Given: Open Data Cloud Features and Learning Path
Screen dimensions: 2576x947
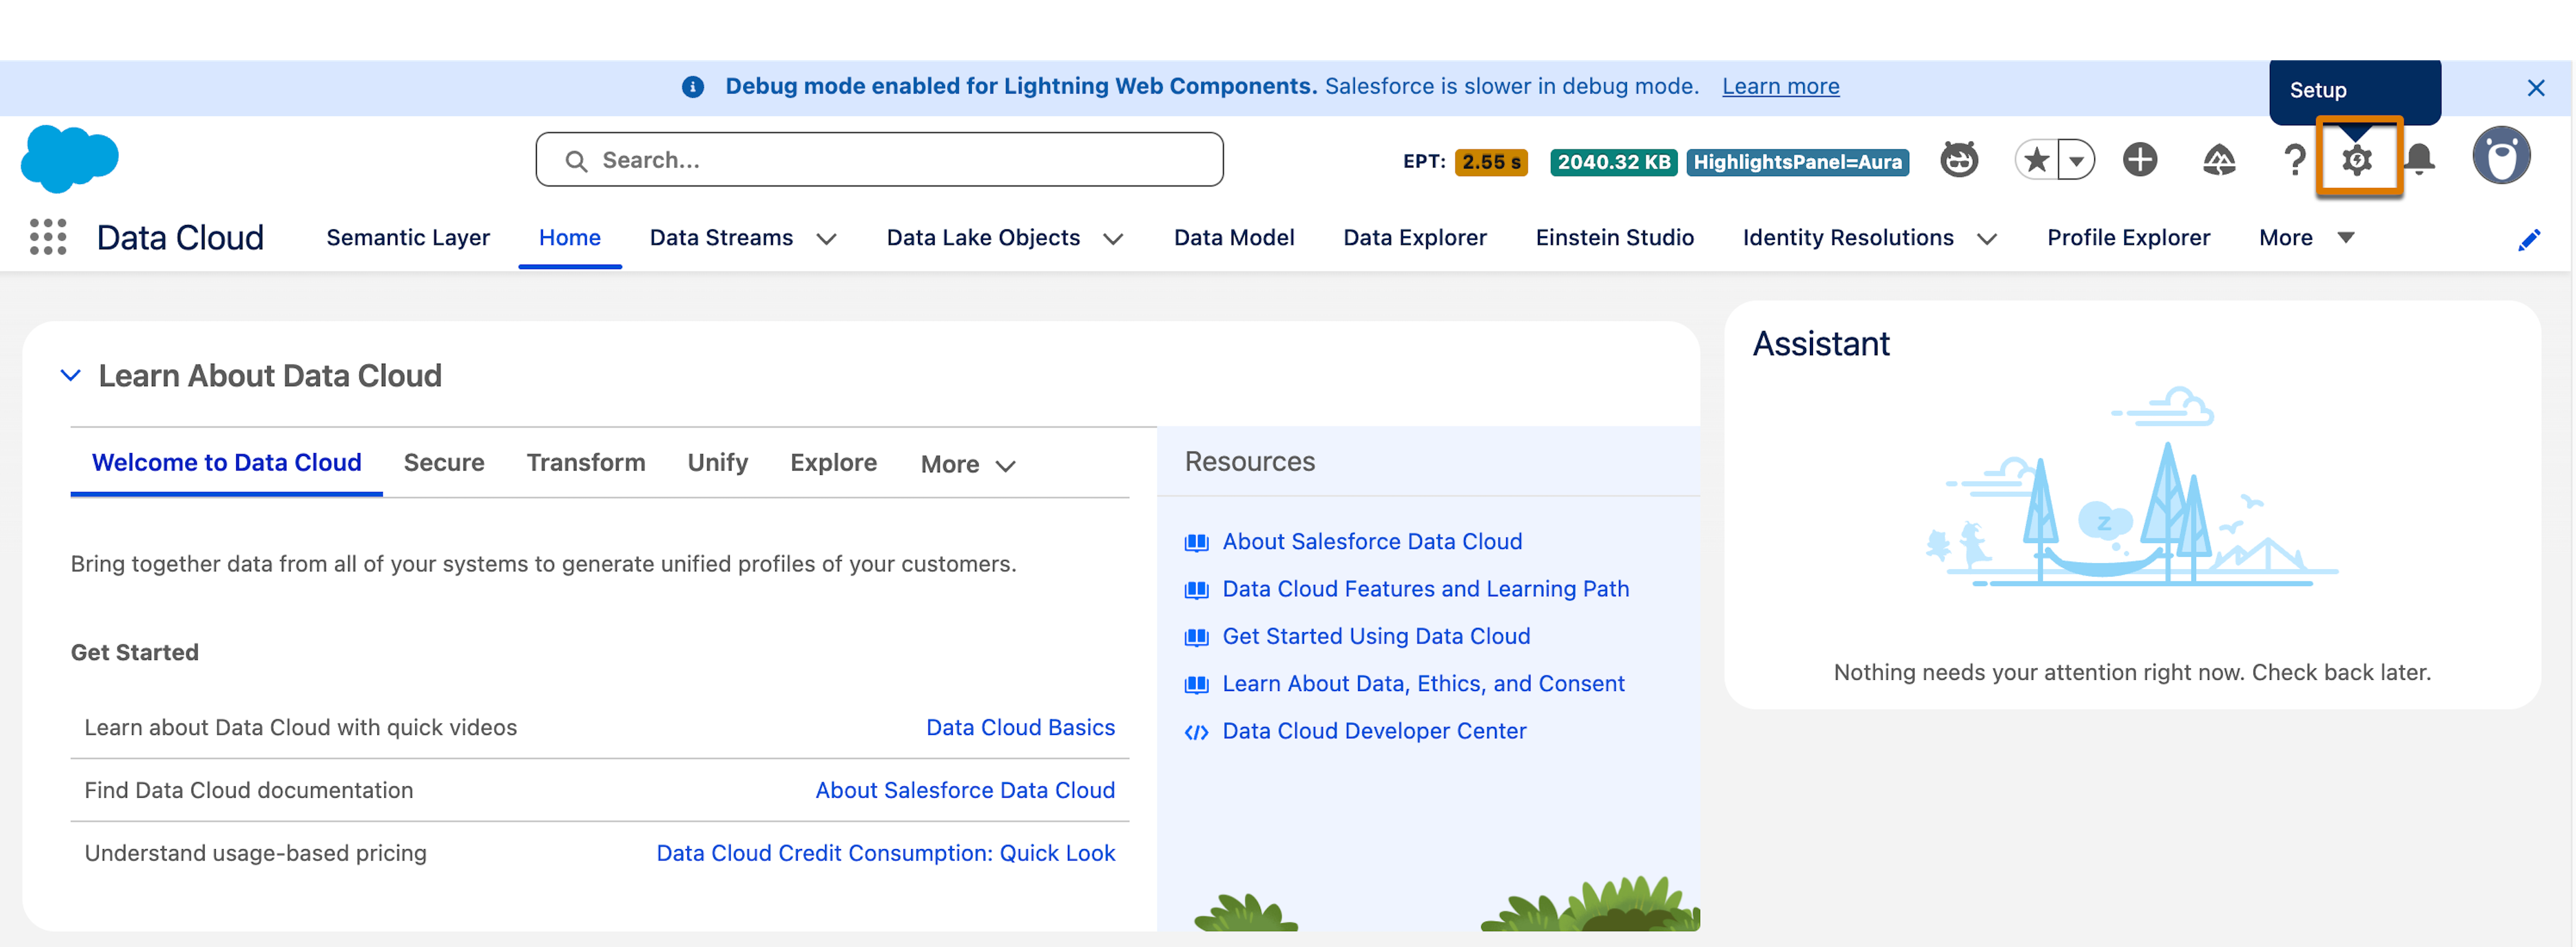Looking at the screenshot, I should pyautogui.click(x=1425, y=589).
